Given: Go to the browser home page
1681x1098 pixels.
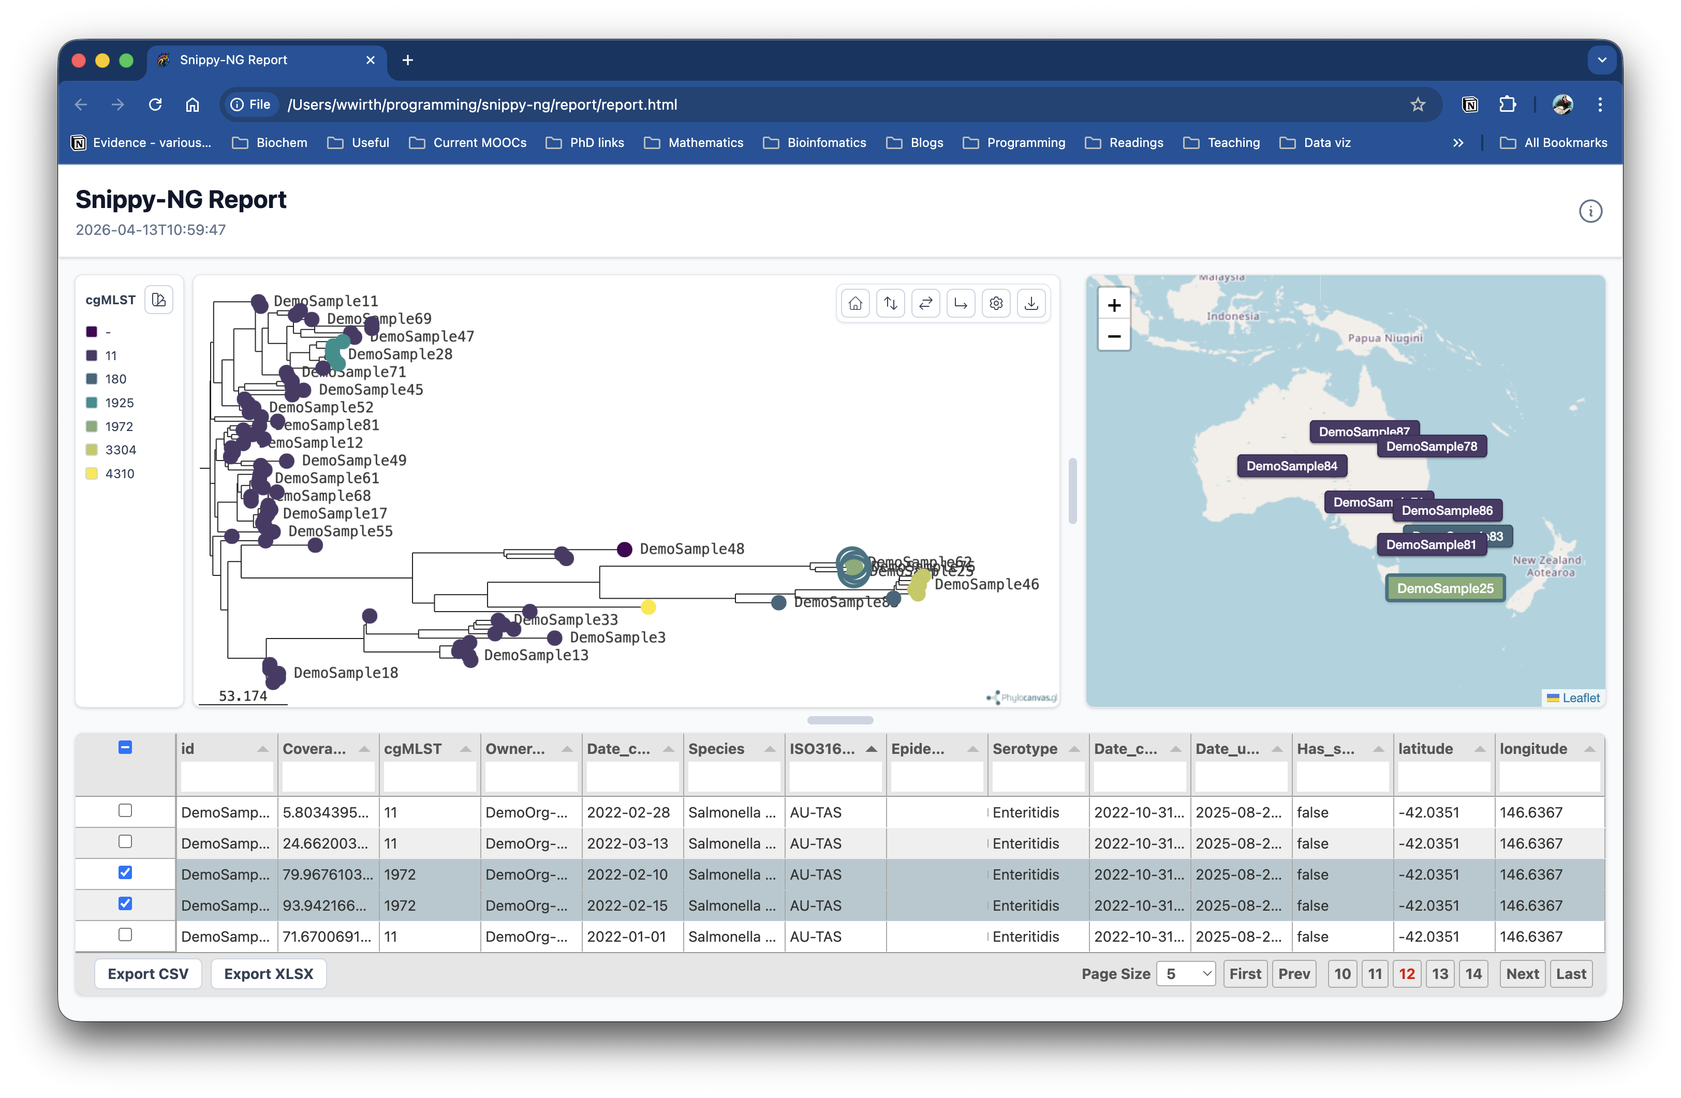Looking at the screenshot, I should 192,105.
